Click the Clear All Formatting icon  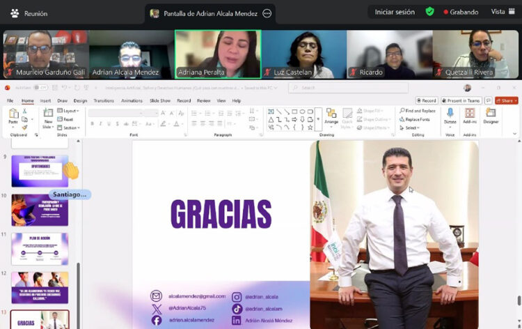[181, 114]
